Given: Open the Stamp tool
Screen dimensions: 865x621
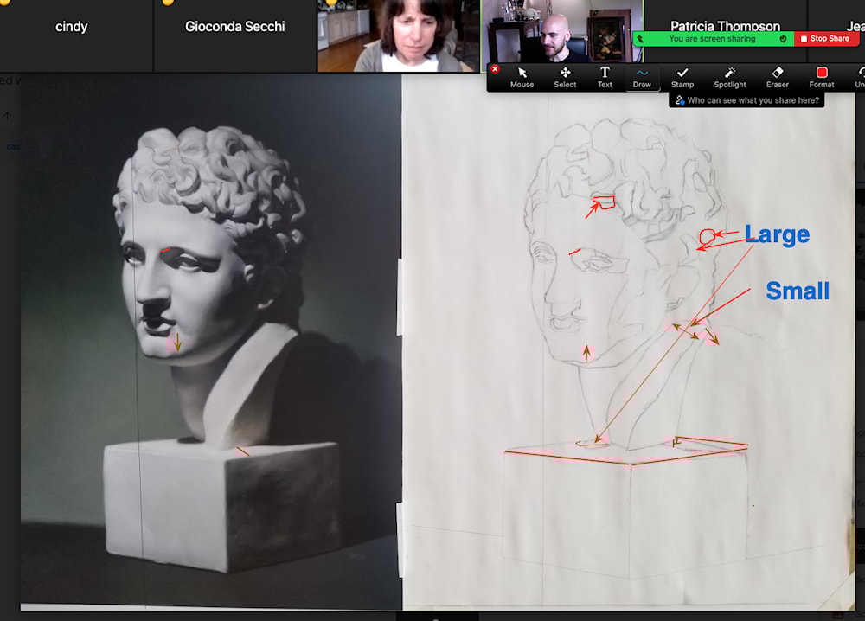Looking at the screenshot, I should coord(682,76).
